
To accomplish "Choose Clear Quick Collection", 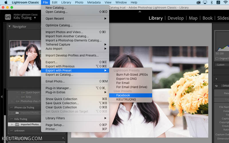I will [x=75, y=107].
